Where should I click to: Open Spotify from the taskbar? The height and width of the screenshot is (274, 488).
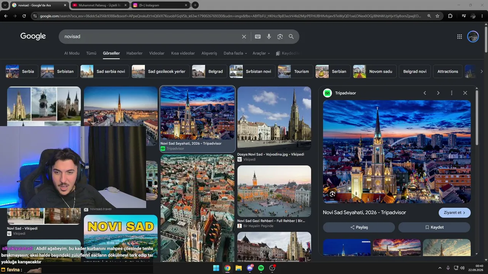click(x=261, y=268)
